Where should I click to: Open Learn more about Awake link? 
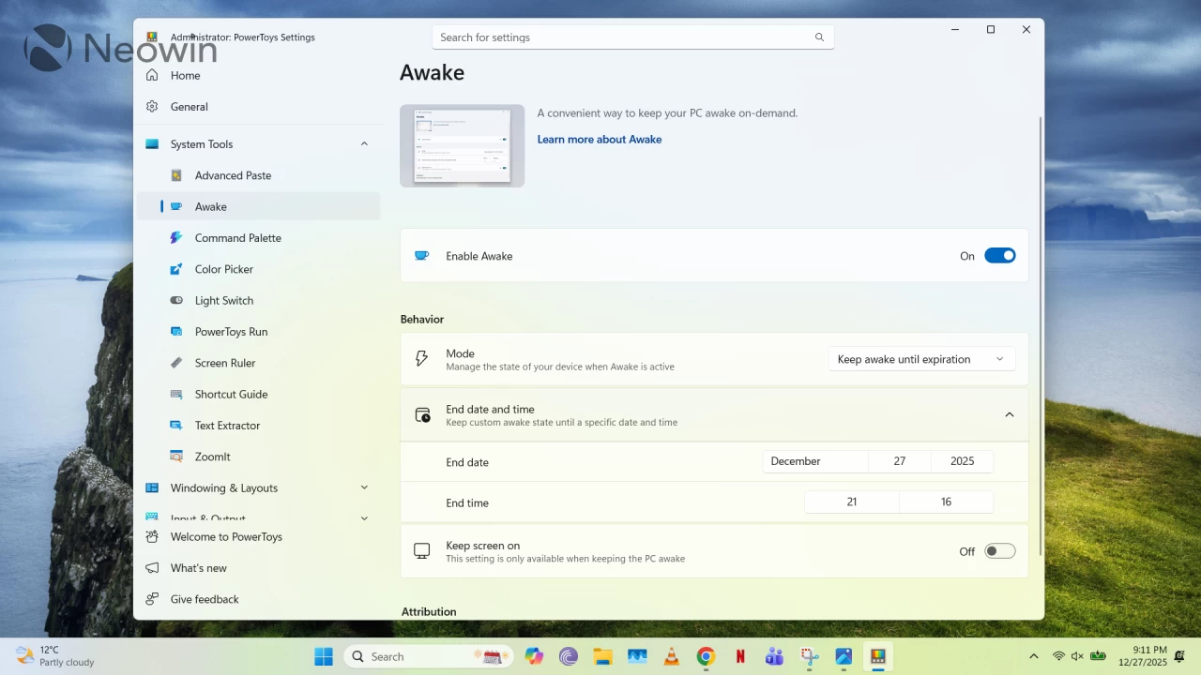(x=600, y=140)
